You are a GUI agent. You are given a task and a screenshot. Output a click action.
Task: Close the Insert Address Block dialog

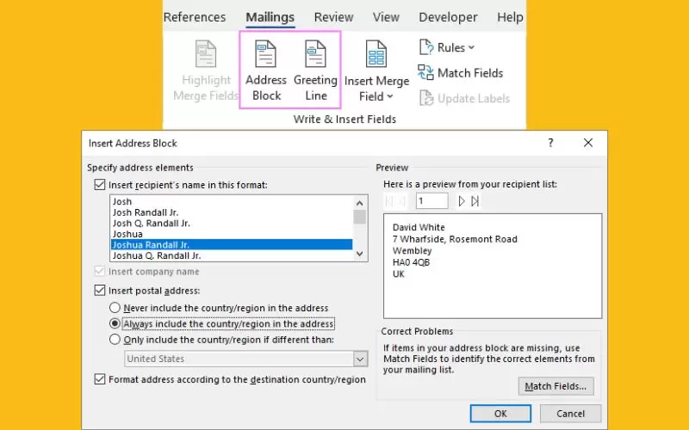(x=588, y=143)
